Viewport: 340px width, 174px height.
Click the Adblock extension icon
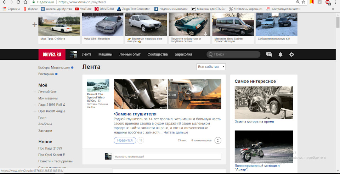click(328, 2)
